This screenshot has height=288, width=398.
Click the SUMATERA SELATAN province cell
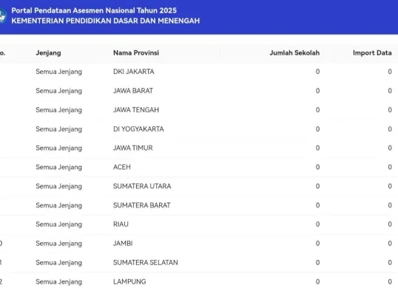[x=146, y=262]
